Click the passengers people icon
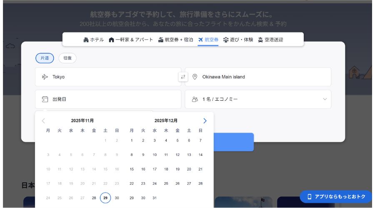 coord(195,99)
